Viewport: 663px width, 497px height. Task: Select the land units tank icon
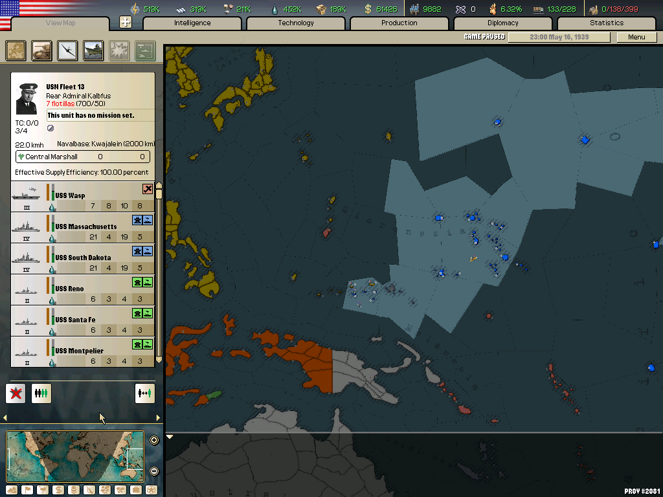[42, 50]
